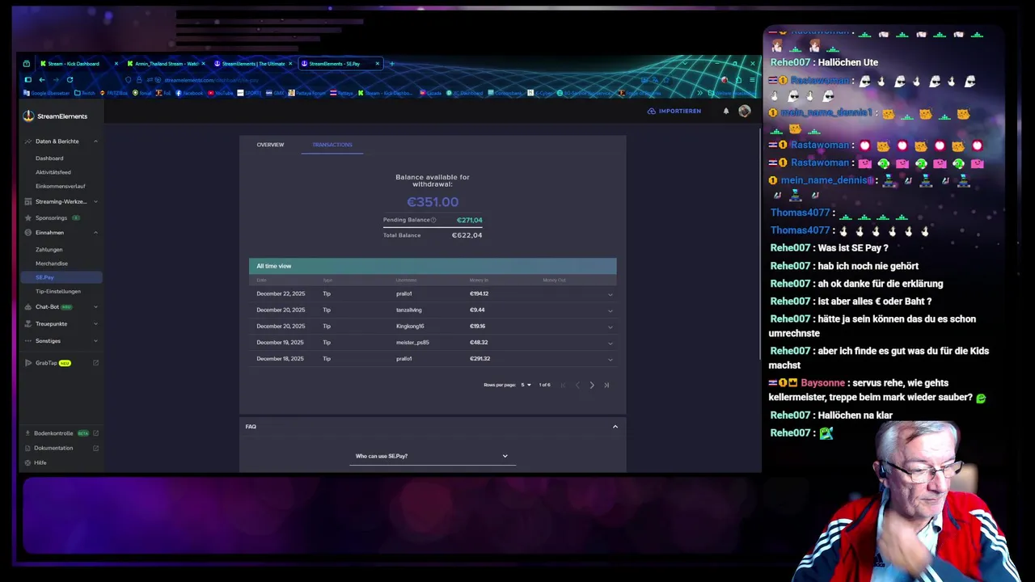Jump to last transactions page arrow

pos(606,385)
